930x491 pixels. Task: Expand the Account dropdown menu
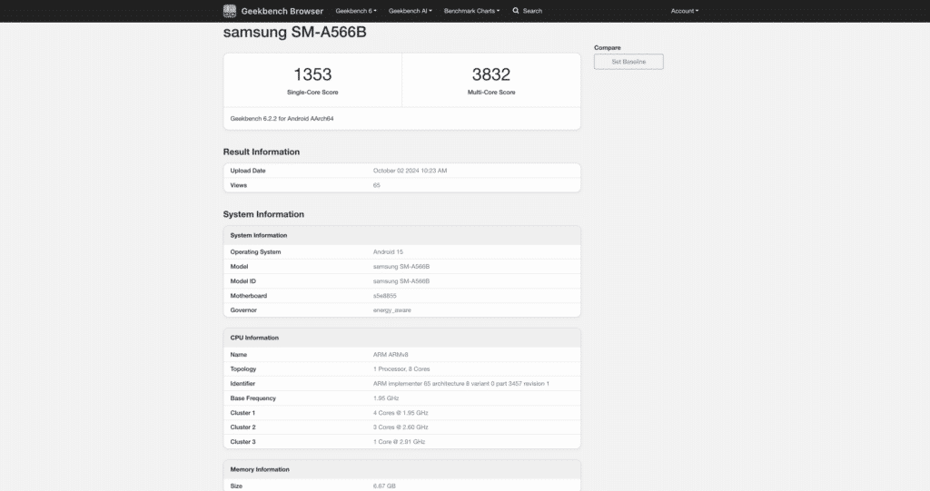(x=685, y=11)
